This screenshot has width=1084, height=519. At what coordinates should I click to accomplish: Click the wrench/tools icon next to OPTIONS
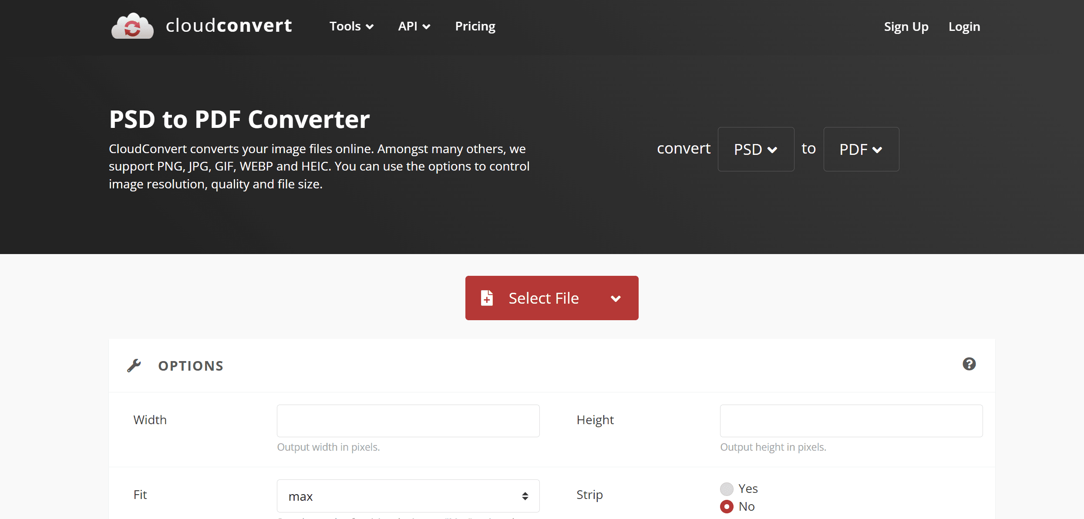click(135, 365)
